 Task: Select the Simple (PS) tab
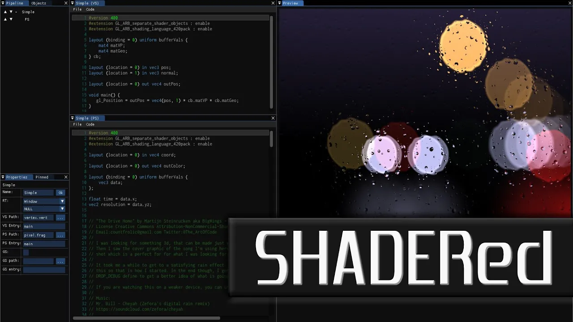tap(87, 118)
